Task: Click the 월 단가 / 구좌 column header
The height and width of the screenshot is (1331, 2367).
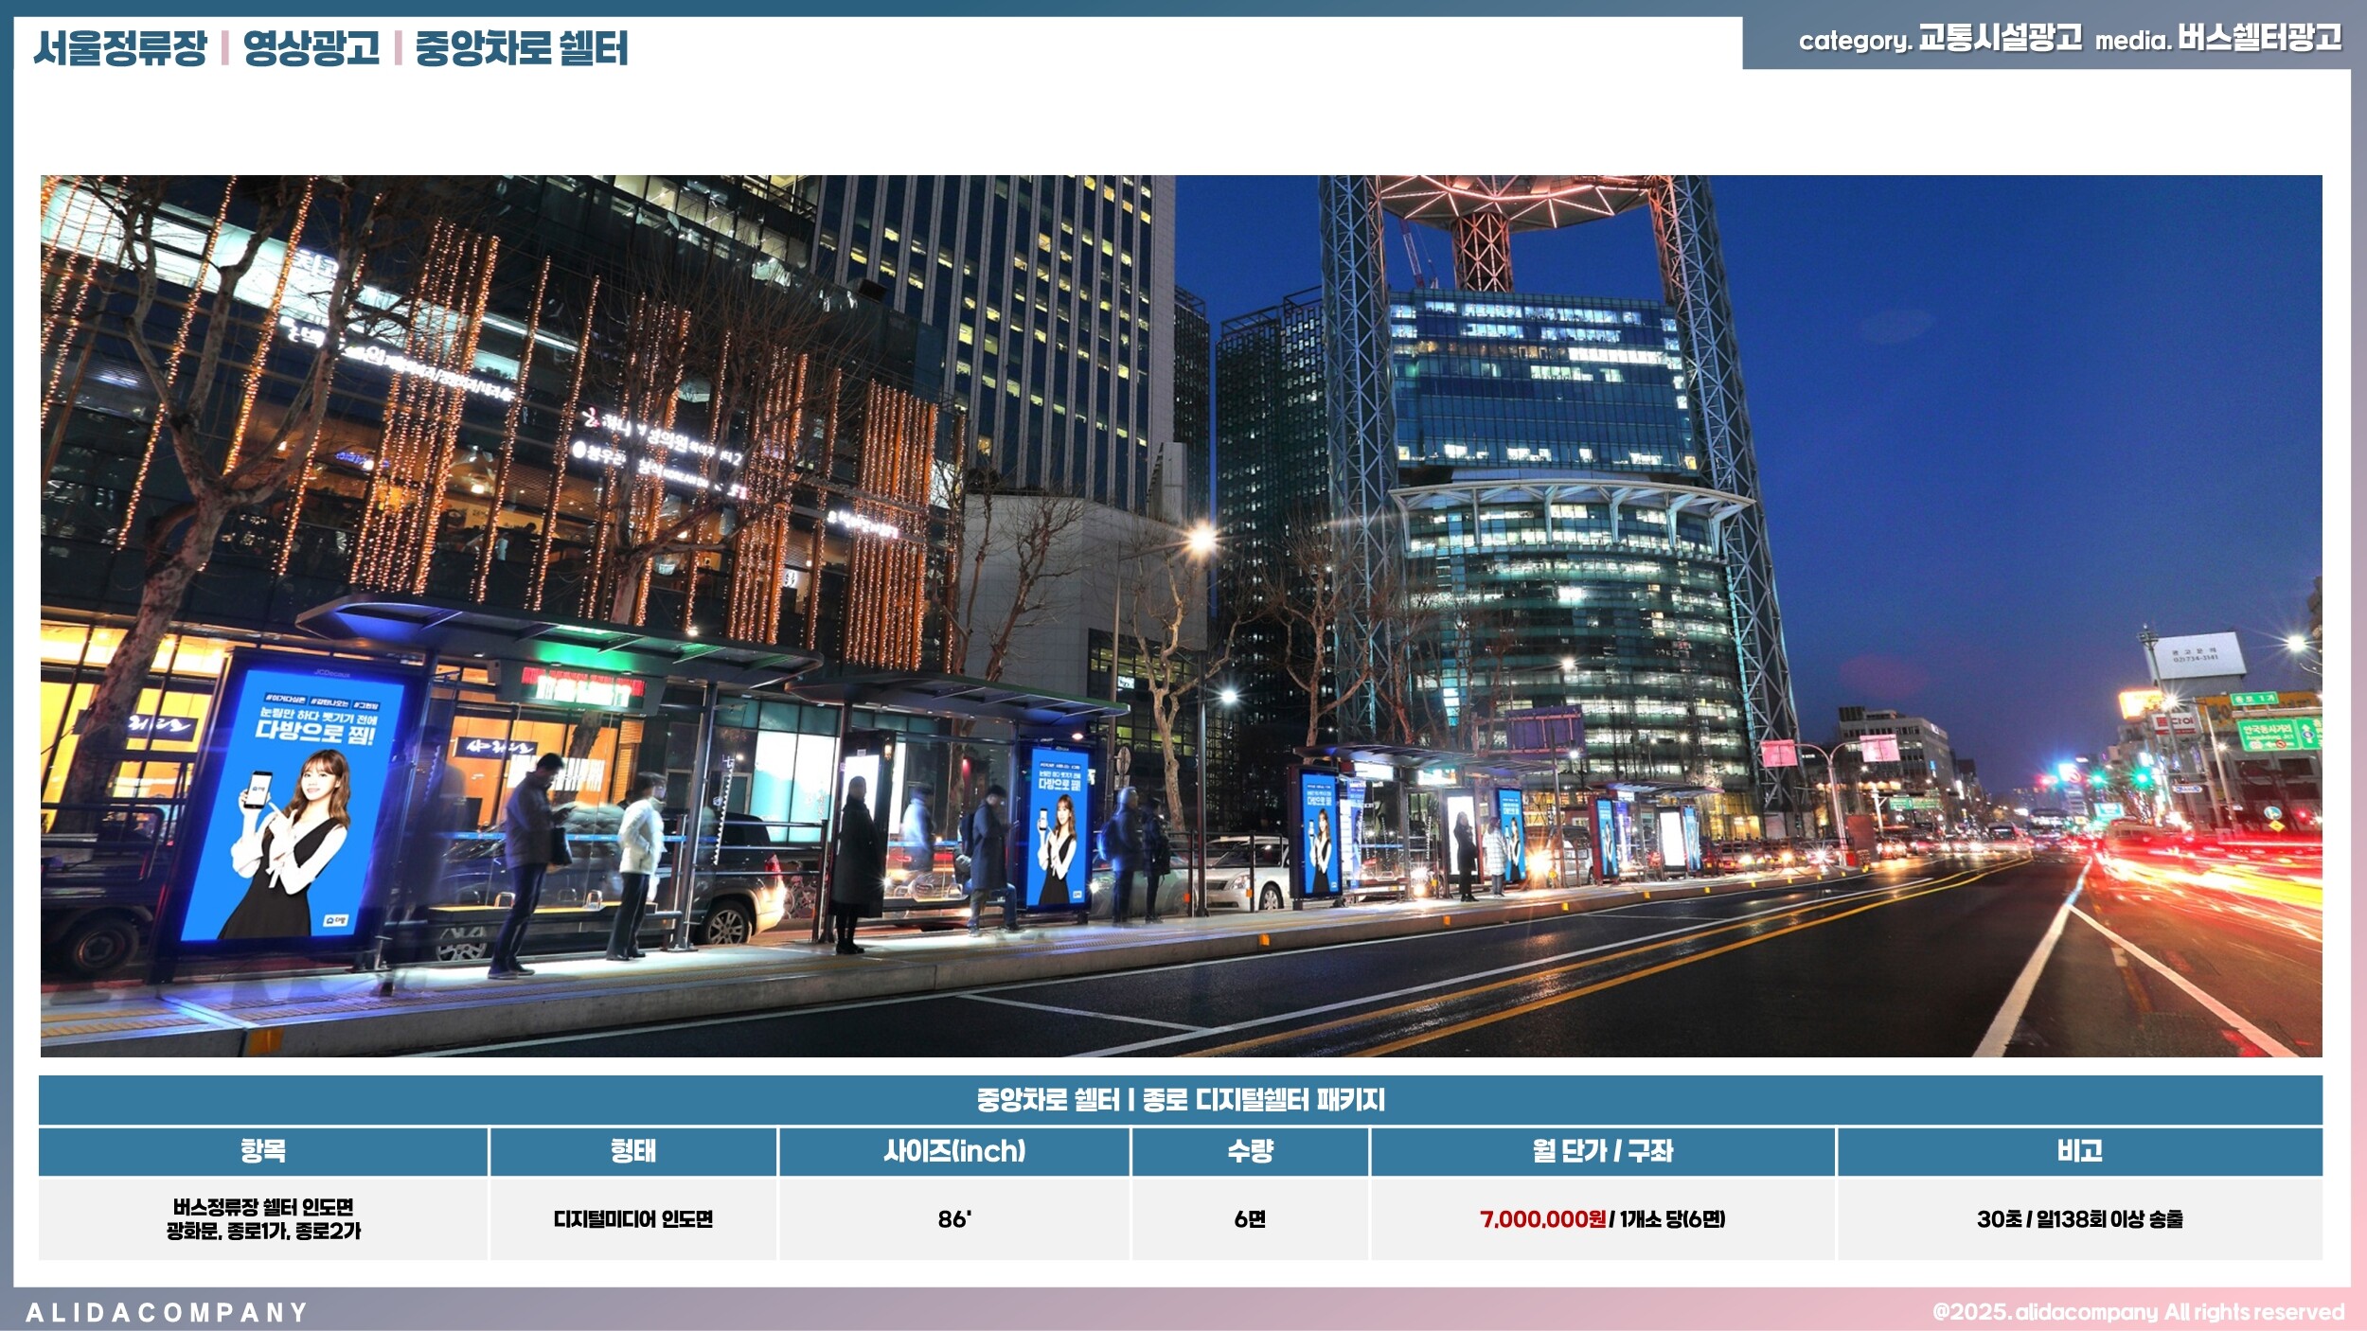Action: click(1602, 1151)
